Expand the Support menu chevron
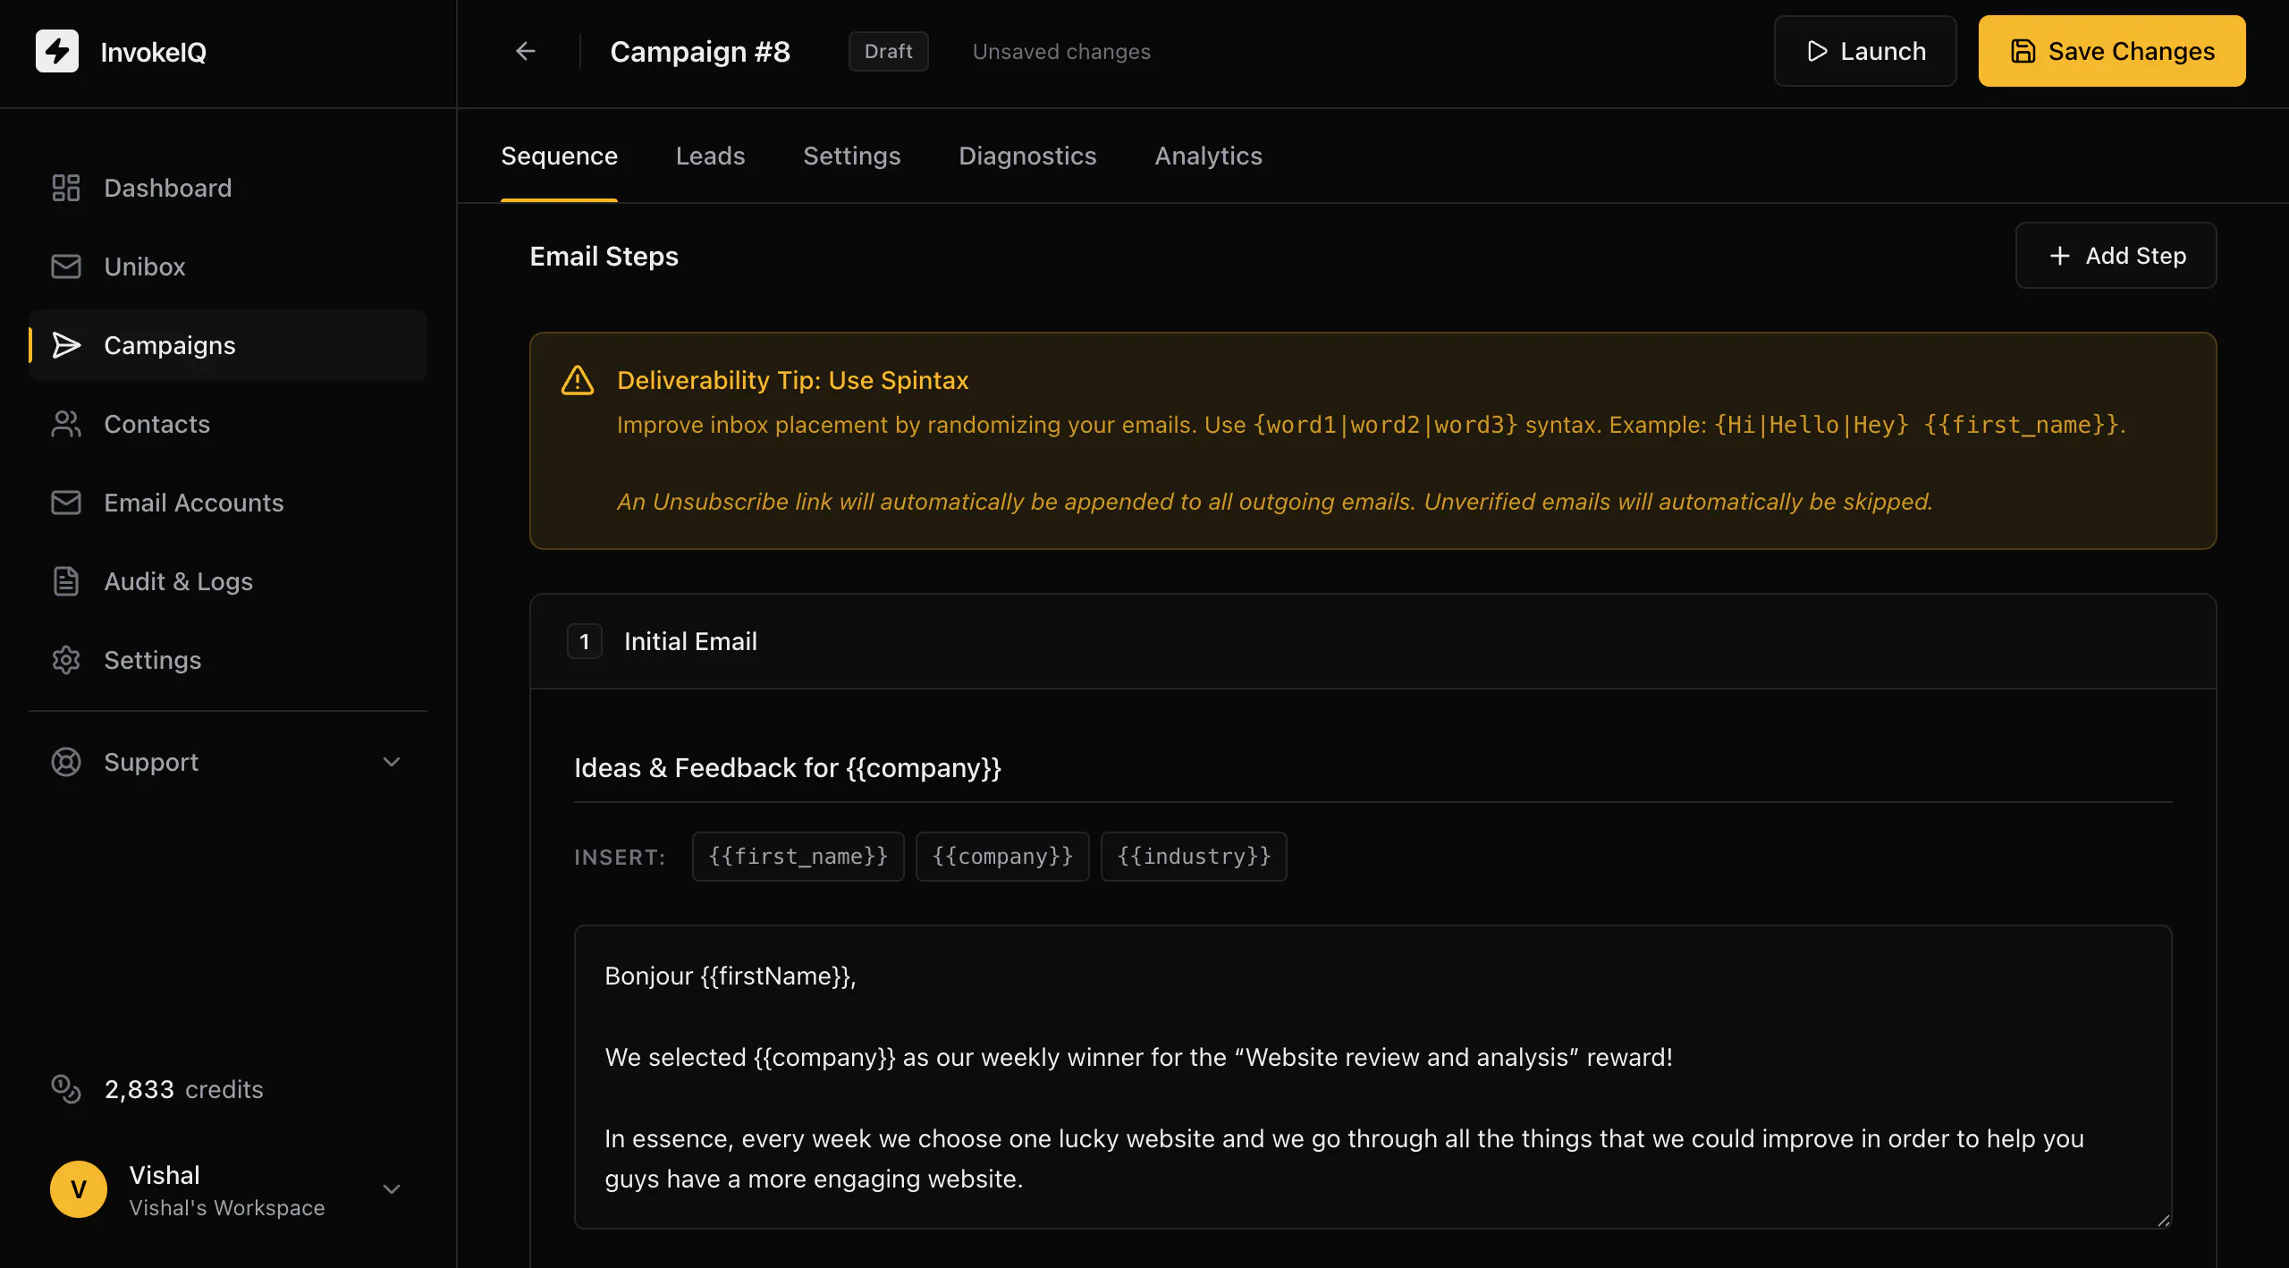Viewport: 2289px width, 1268px height. [392, 762]
